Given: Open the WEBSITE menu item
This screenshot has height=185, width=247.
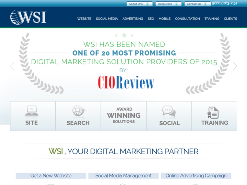Looking at the screenshot, I should point(84,18).
